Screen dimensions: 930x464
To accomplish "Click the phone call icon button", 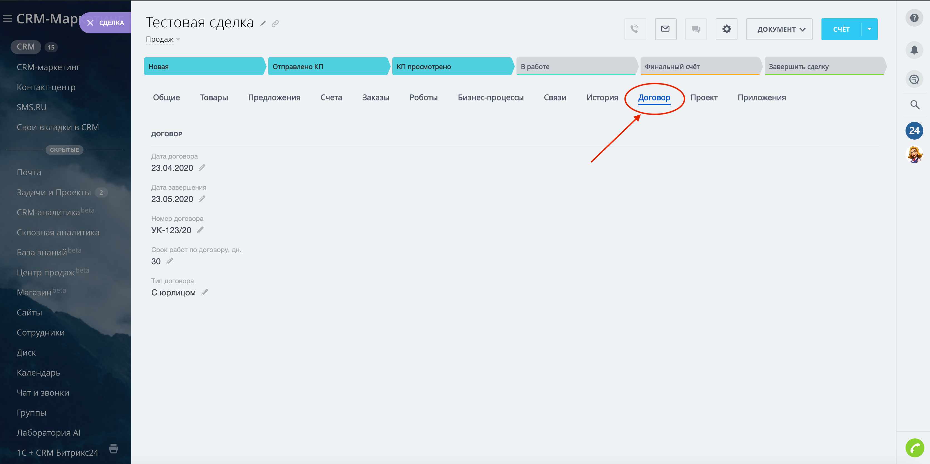I will pos(635,29).
